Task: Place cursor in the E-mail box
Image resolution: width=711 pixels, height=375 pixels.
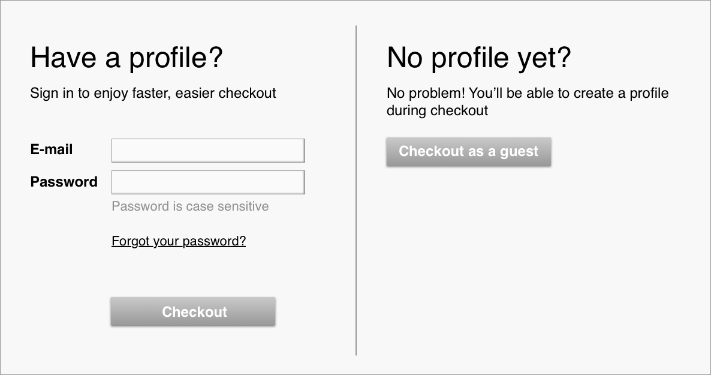Action: tap(208, 151)
